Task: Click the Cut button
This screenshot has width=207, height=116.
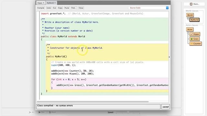Action: (x=55, y=8)
